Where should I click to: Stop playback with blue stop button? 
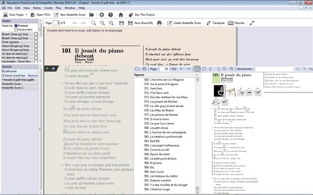53,69
